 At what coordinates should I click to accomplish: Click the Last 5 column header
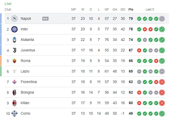click(x=150, y=10)
